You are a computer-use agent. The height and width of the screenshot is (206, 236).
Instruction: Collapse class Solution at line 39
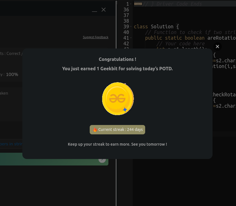click(x=131, y=27)
